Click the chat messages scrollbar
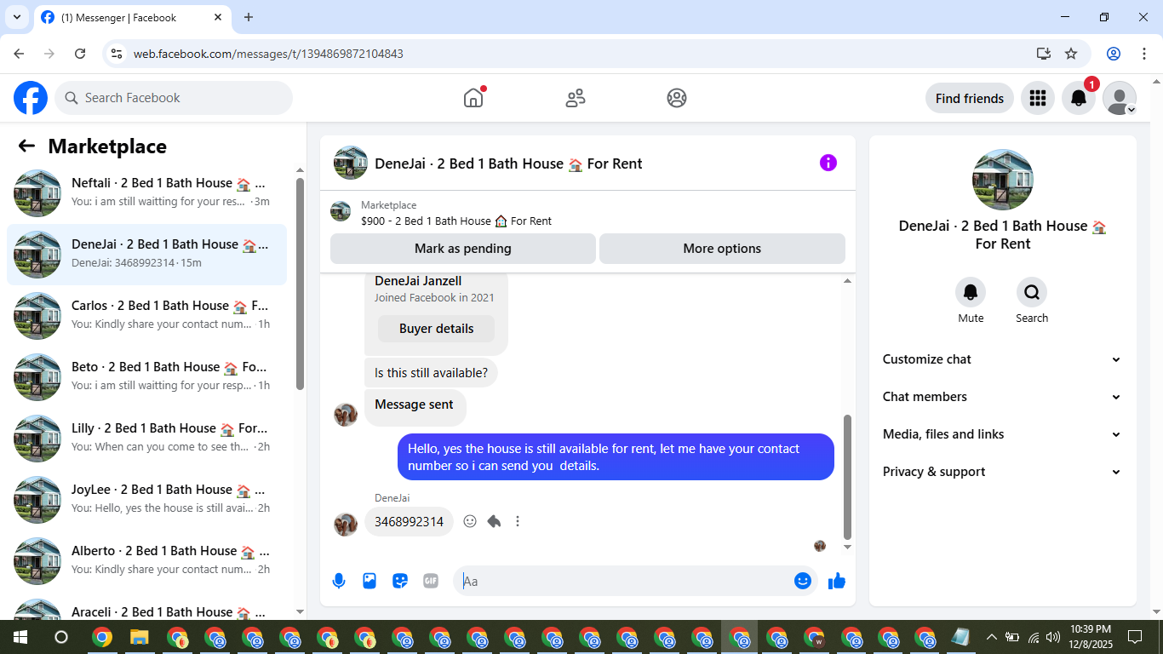1163x654 pixels. click(847, 477)
